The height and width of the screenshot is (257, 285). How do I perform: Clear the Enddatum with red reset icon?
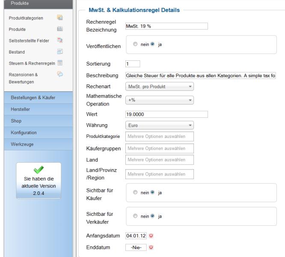tap(151, 247)
